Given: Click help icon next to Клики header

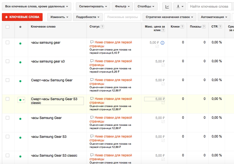Looking at the screenshot, I should (x=182, y=27).
